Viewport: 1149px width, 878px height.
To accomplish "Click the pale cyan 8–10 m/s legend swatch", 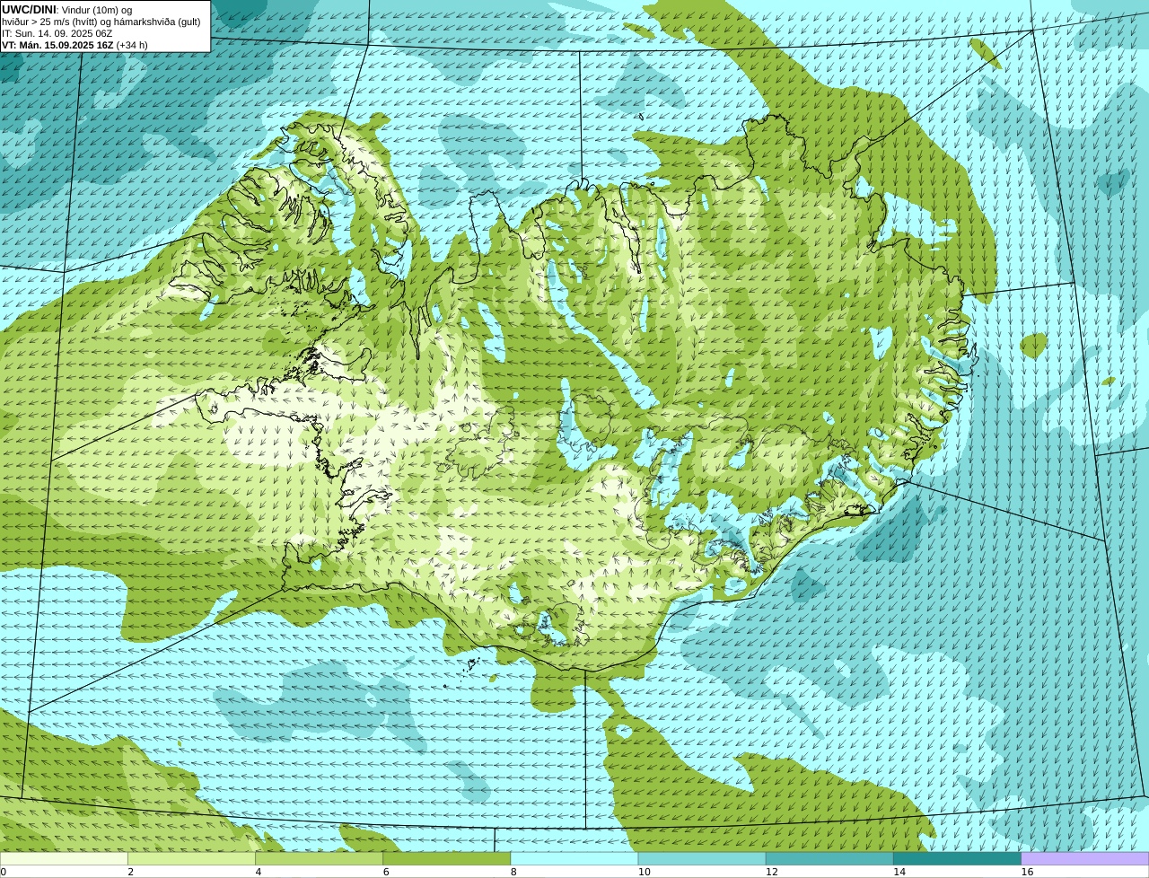I will [574, 859].
